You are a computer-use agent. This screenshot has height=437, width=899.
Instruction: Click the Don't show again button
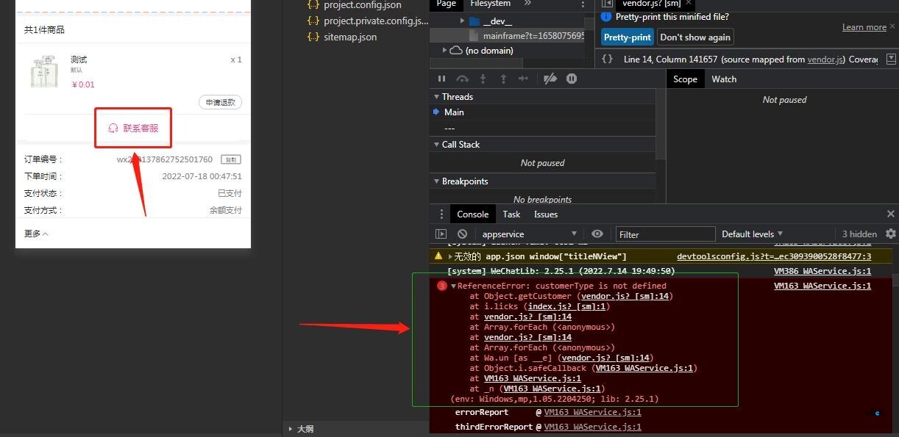[x=695, y=37]
